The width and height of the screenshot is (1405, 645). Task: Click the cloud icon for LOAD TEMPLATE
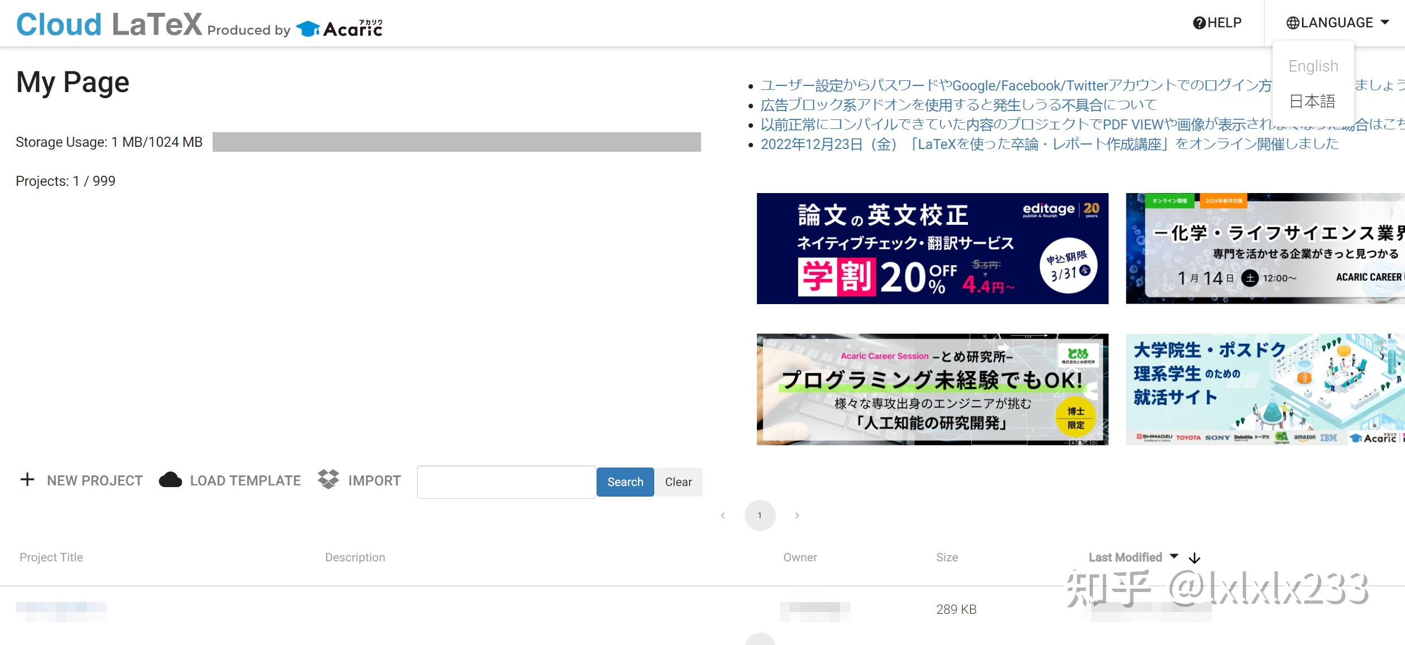pyautogui.click(x=170, y=480)
